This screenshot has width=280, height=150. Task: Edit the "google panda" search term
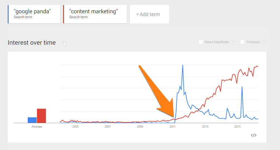(34, 14)
